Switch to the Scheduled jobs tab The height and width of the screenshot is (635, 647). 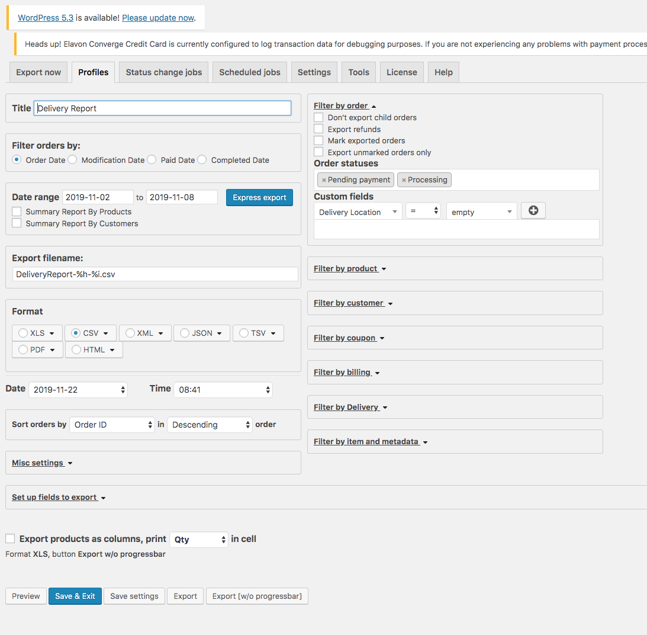(249, 72)
